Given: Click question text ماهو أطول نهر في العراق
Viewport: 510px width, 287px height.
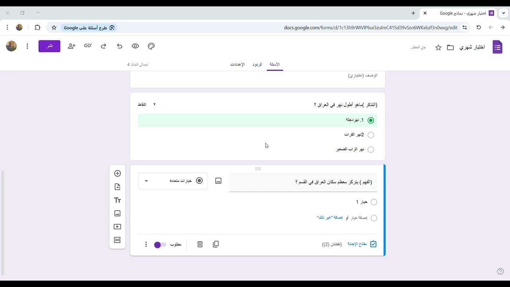Looking at the screenshot, I should click(345, 105).
